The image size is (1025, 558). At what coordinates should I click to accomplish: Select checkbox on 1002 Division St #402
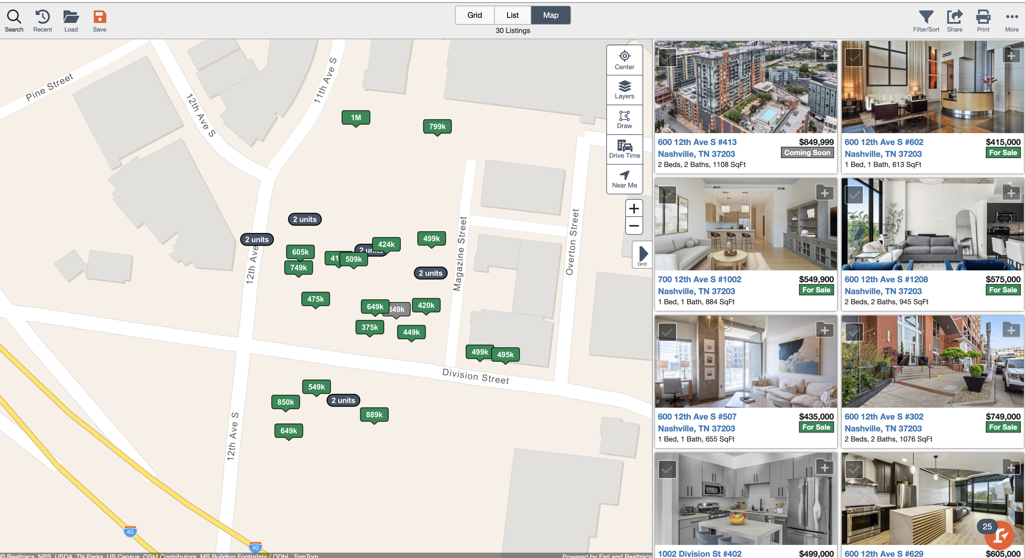[667, 469]
